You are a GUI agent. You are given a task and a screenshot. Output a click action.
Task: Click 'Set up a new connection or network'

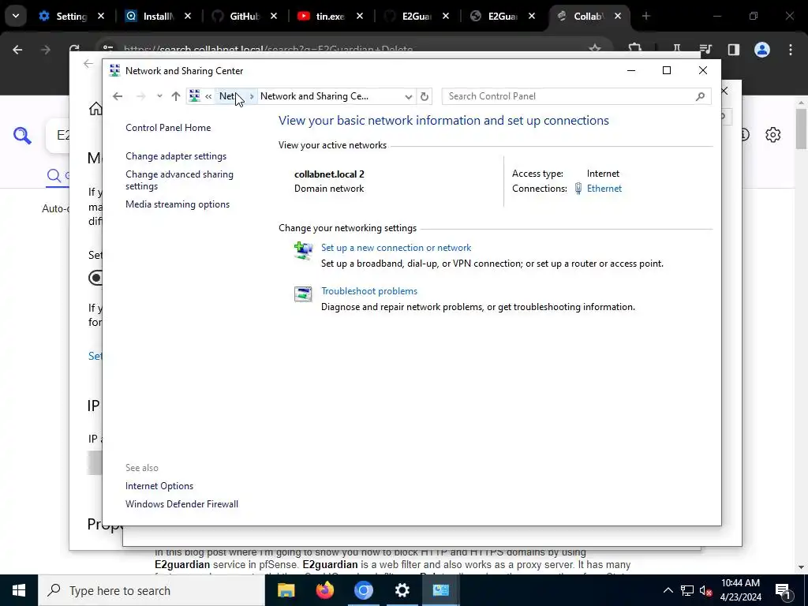[396, 248]
